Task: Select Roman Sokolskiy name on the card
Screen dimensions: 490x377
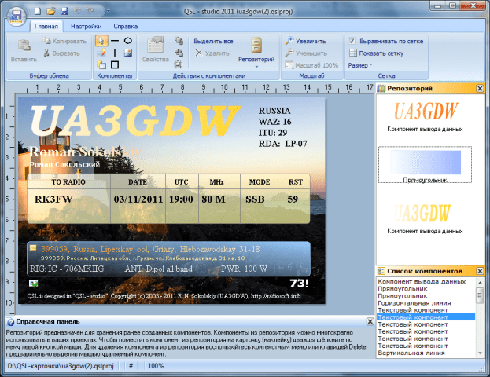Action: point(85,152)
